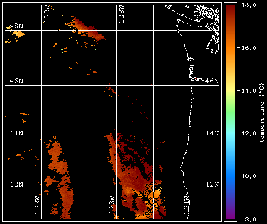Click the right-side 44N latitude label
This screenshot has height=224, width=267.
tap(212, 133)
